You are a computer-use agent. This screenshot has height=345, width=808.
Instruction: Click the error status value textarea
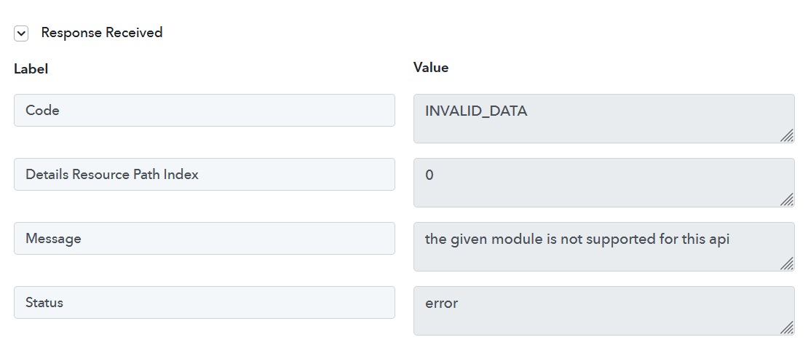(x=604, y=311)
